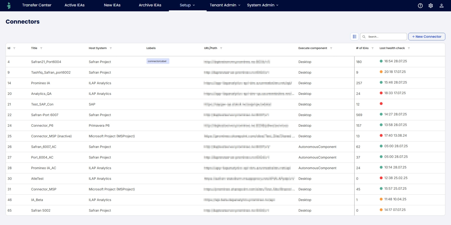Click the search magnifier icon

[364, 37]
